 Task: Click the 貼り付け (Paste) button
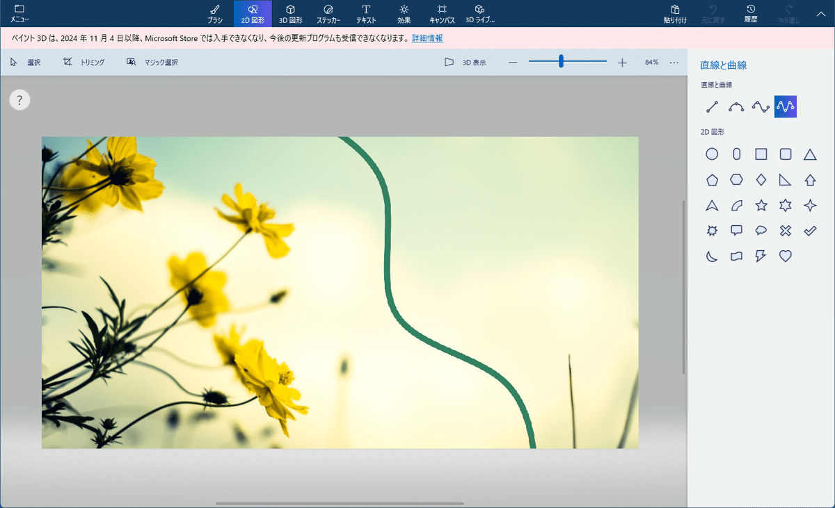[675, 13]
